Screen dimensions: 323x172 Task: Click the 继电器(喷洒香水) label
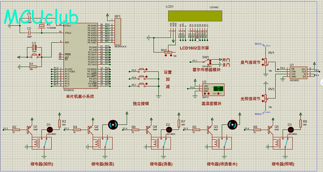[x=222, y=164]
